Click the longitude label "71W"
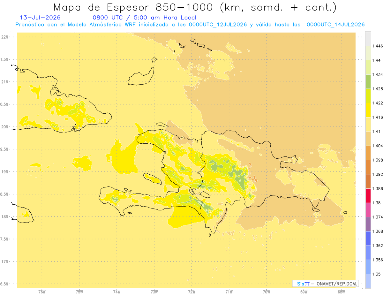The width and height of the screenshot is (383, 296). [x=229, y=292]
